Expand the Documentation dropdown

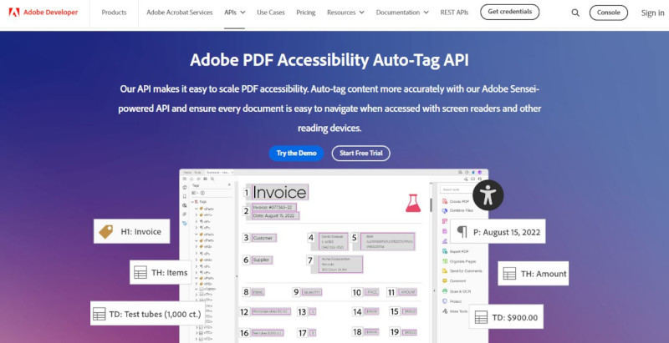(402, 13)
